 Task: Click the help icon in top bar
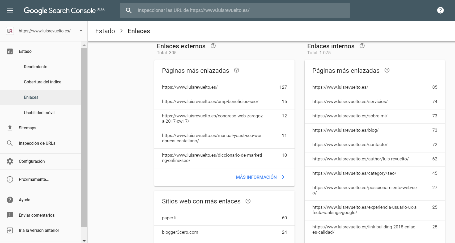(x=440, y=10)
